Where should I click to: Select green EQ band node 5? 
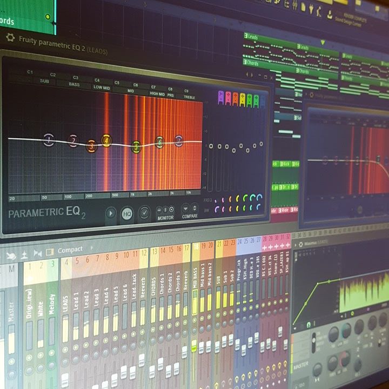coord(136,147)
